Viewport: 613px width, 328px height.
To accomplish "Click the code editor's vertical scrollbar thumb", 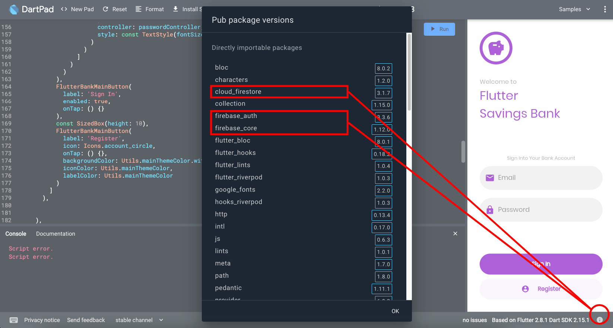I will pos(463,152).
